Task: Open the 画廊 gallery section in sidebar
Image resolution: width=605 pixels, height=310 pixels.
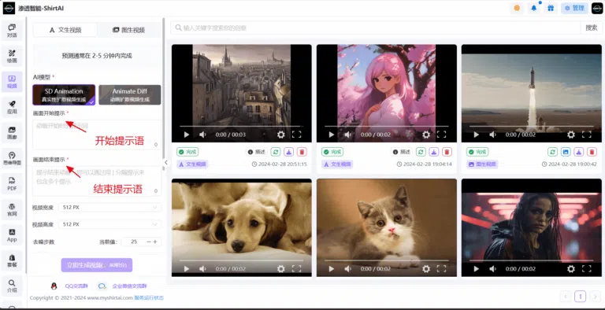Action: coord(12,133)
